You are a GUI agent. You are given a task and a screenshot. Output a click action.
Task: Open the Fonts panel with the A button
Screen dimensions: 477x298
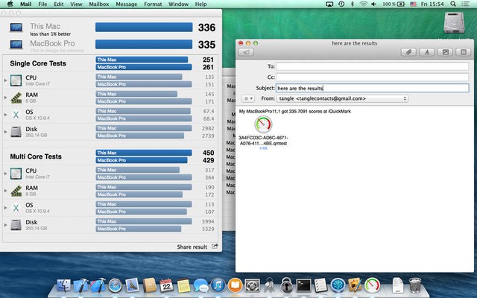[427, 52]
